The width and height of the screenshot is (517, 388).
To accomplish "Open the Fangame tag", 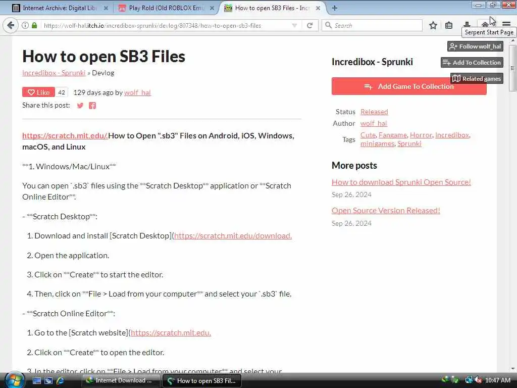I will coord(393,135).
